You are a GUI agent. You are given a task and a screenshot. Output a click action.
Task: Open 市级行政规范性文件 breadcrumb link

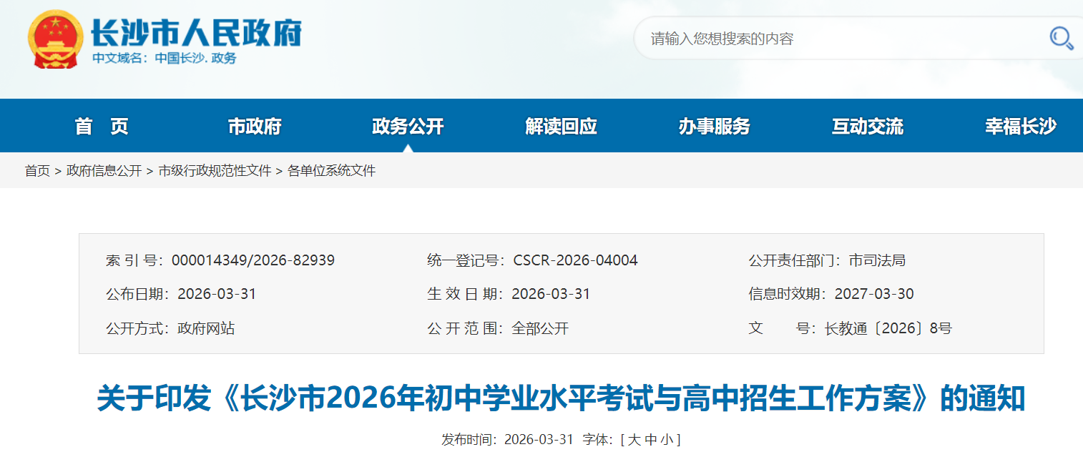click(x=215, y=171)
